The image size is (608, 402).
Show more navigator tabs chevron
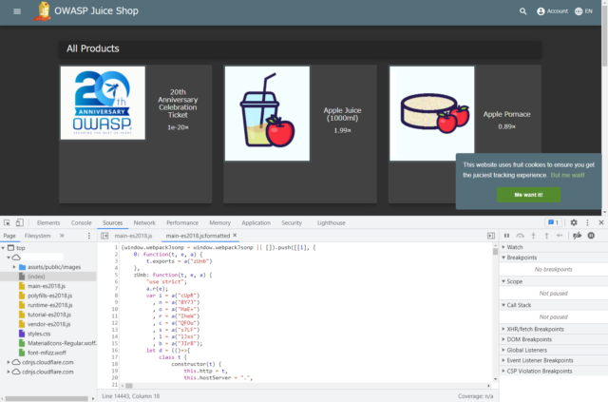click(x=62, y=236)
